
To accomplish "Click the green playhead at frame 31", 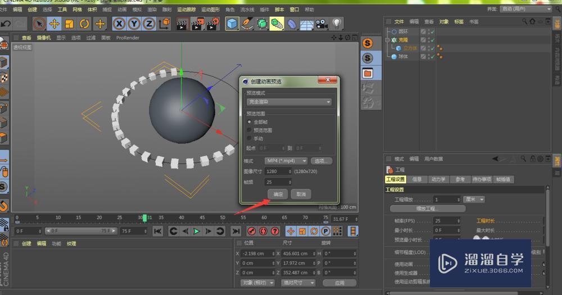I will (x=145, y=218).
